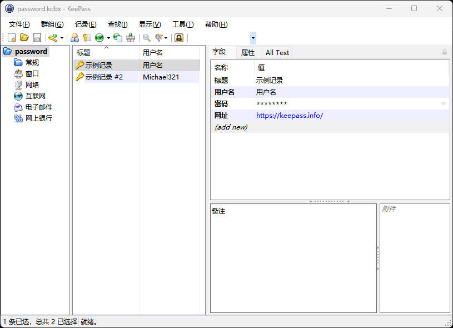Click the Copy user name icon
Image resolution: width=453 pixels, height=328 pixels.
74,38
